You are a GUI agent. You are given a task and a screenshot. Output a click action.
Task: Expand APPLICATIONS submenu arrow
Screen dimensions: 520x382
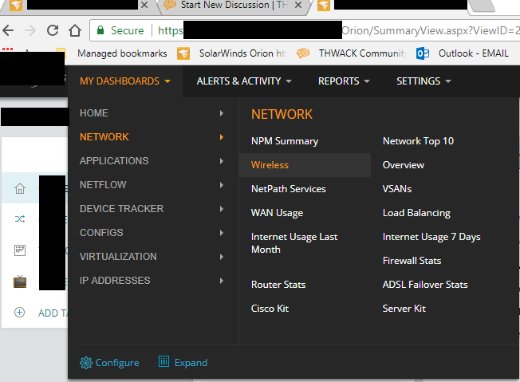pos(221,161)
